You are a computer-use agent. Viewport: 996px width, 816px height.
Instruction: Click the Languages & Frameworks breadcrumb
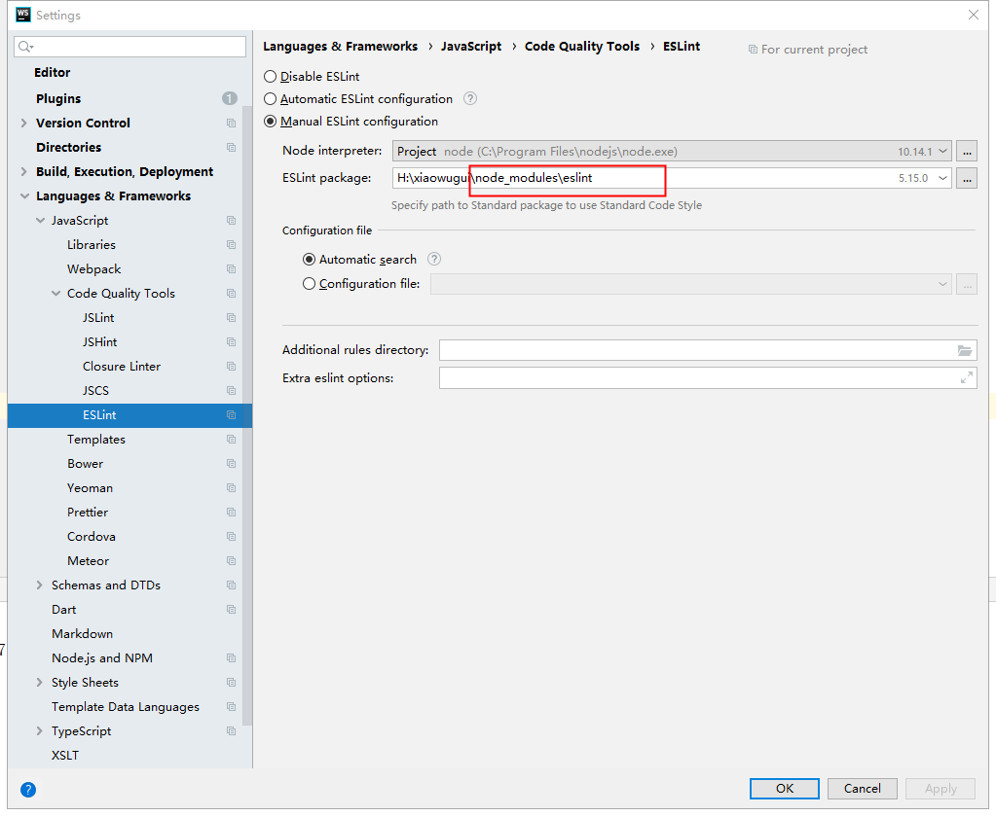pyautogui.click(x=341, y=47)
